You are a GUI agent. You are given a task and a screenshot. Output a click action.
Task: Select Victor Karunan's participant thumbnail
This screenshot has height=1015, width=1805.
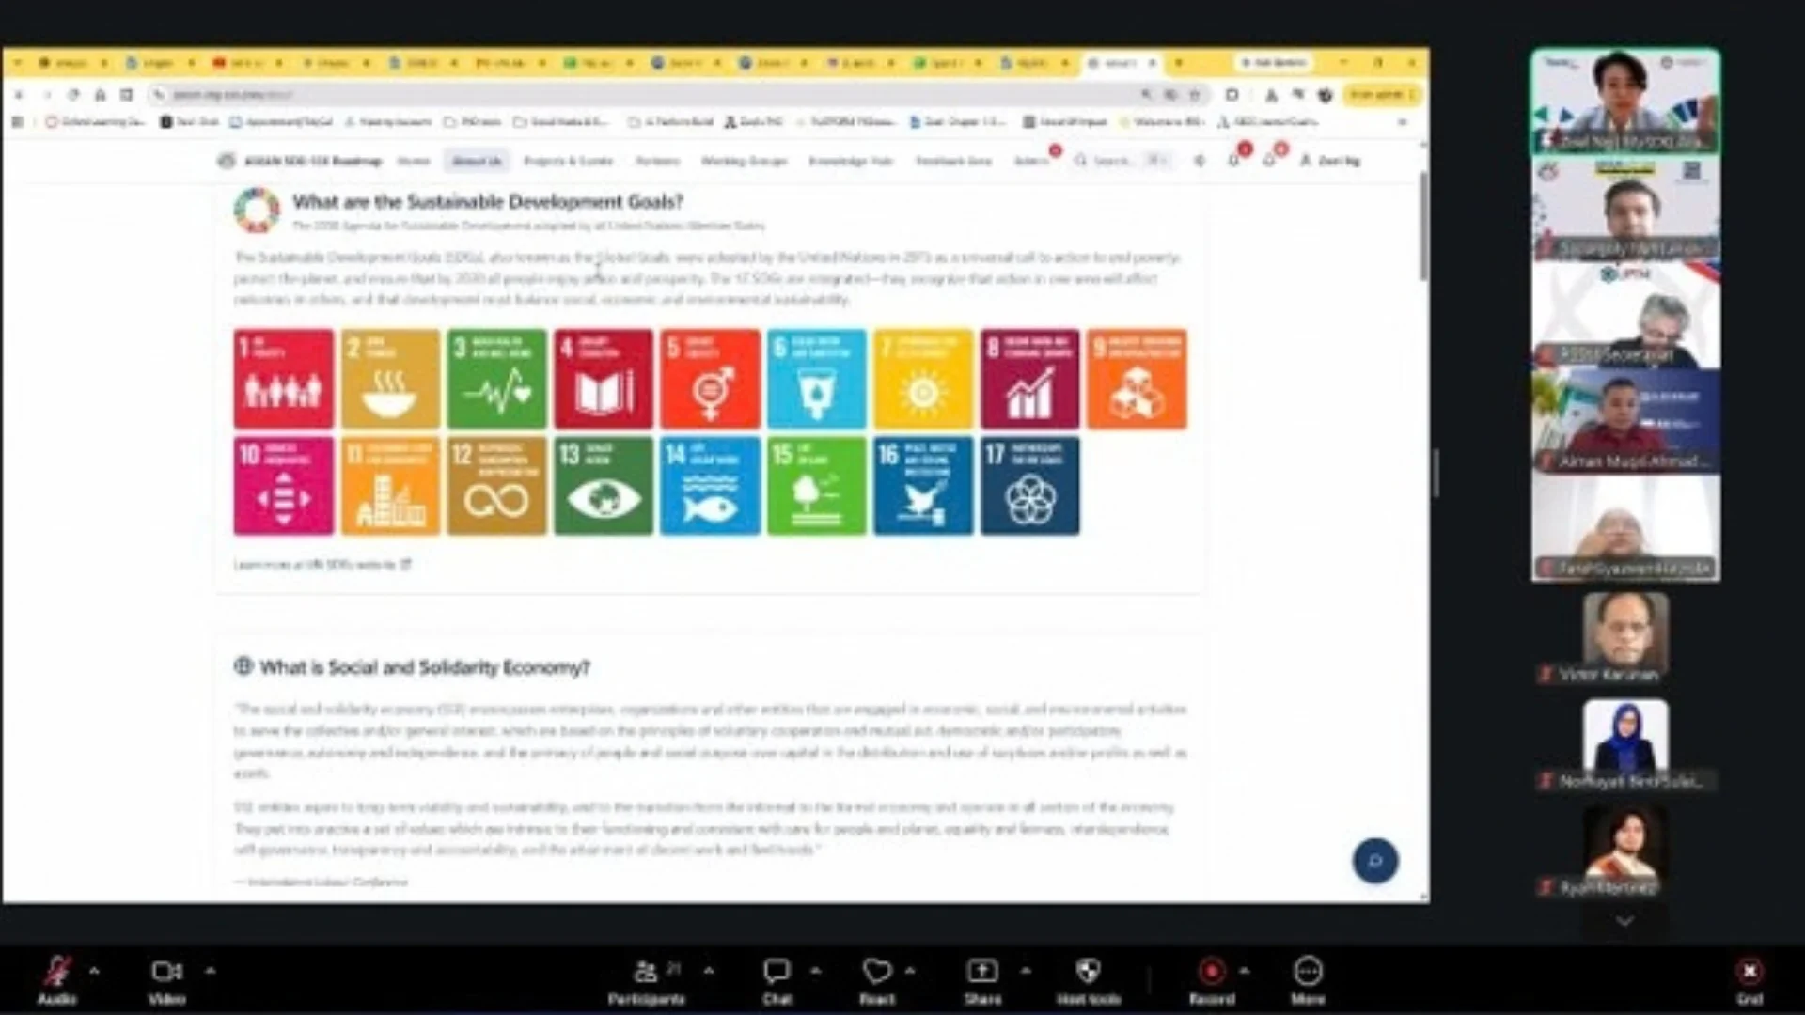[1625, 637]
